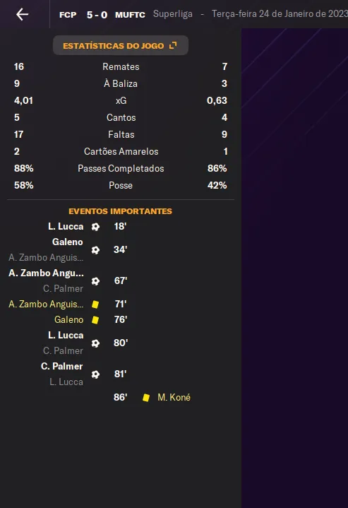Click the FCP team name in header

[x=68, y=15]
